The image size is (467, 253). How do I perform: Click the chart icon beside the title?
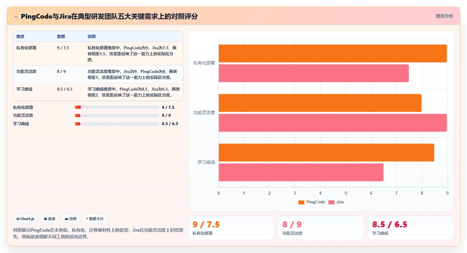(x=16, y=16)
